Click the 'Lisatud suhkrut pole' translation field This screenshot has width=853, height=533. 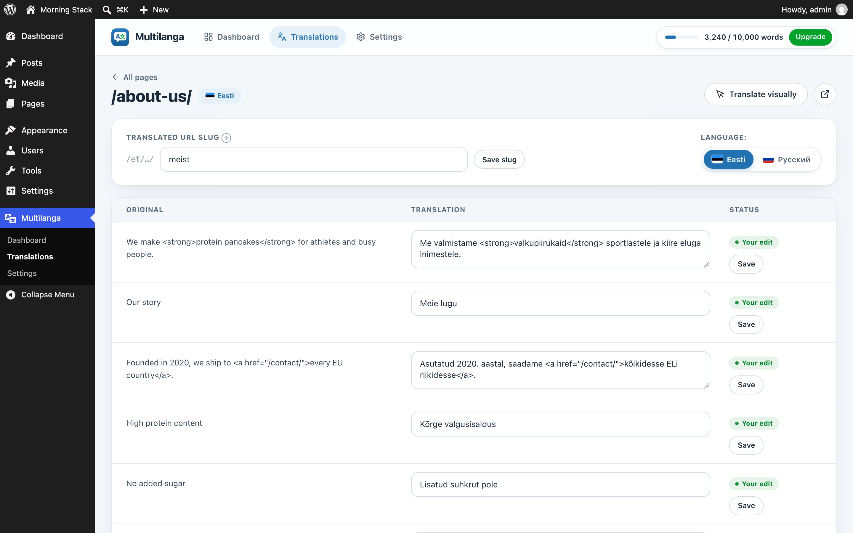coord(560,484)
